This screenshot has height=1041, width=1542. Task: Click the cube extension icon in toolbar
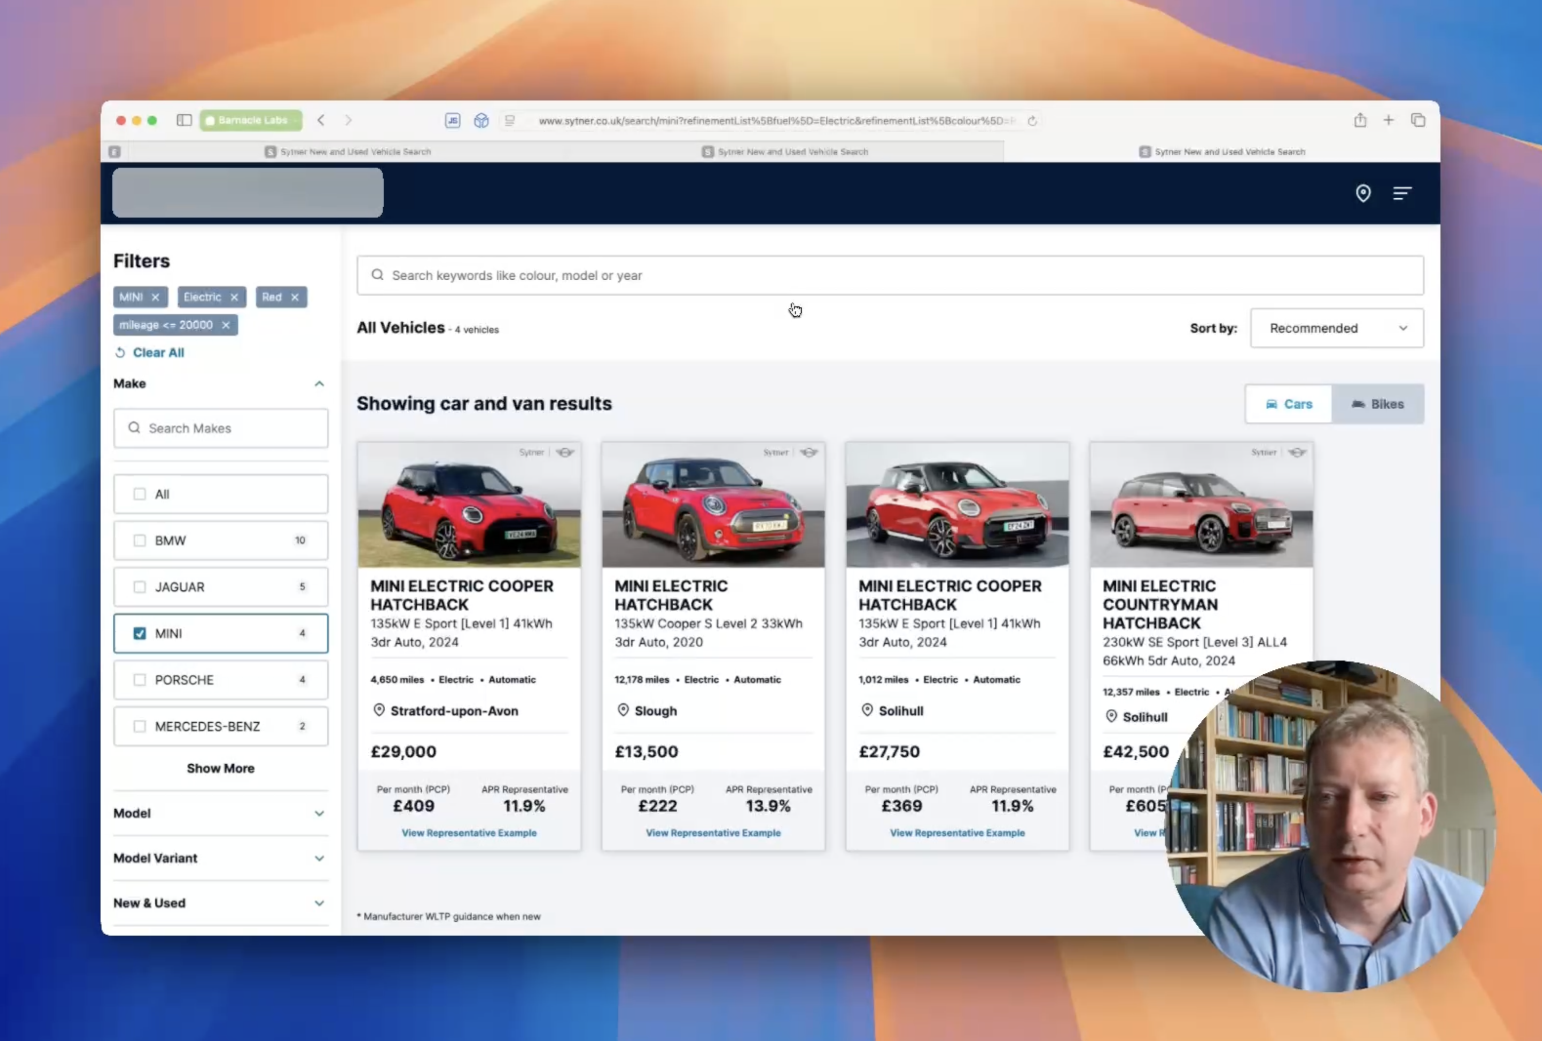coord(481,120)
